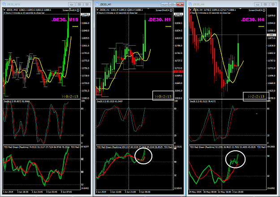
Task: Click 'TDI Red Green (Realtime)' label in the M15 window
Action: (16, 147)
